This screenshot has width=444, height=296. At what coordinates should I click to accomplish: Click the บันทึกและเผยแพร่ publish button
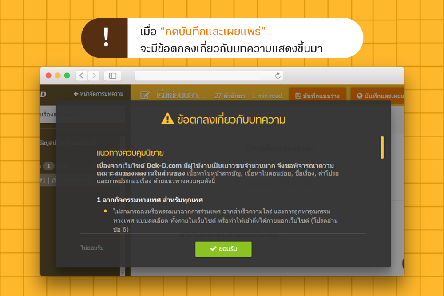click(x=377, y=96)
